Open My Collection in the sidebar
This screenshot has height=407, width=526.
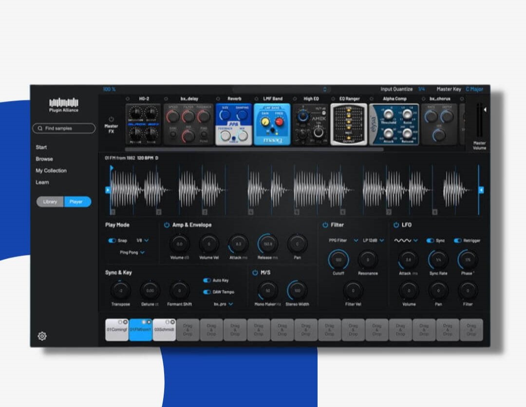[51, 171]
